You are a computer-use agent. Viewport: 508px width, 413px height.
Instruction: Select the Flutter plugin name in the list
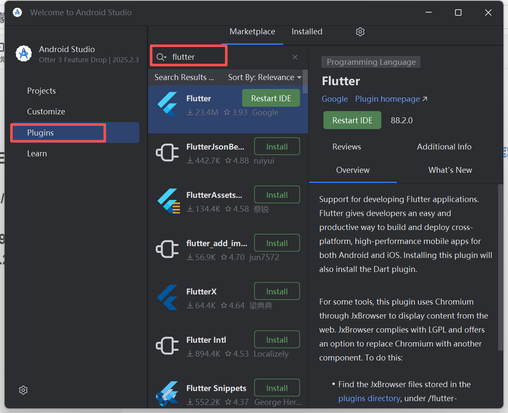pyautogui.click(x=199, y=98)
